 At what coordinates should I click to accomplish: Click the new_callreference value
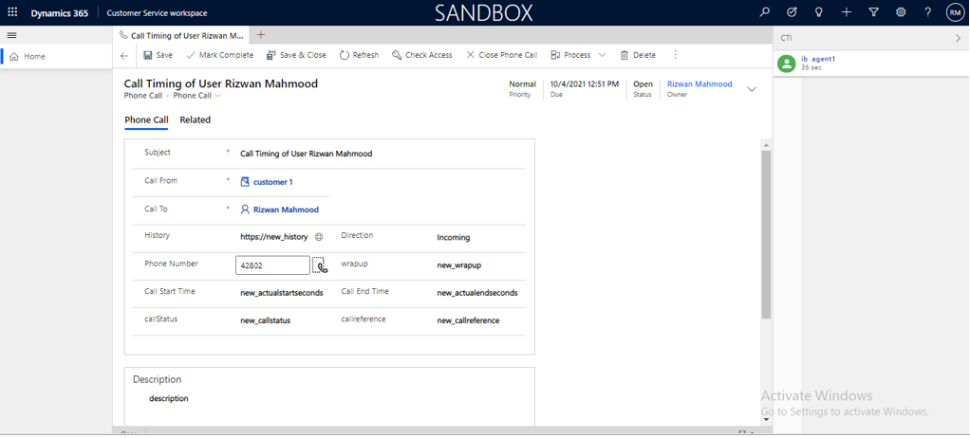pos(468,320)
